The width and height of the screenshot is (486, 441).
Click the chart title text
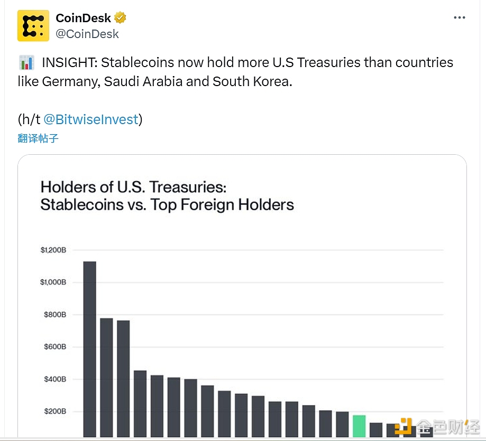coord(167,195)
